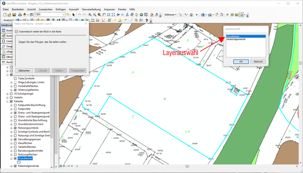
Task: Select the arrow pointer tool
Action: [74, 14]
